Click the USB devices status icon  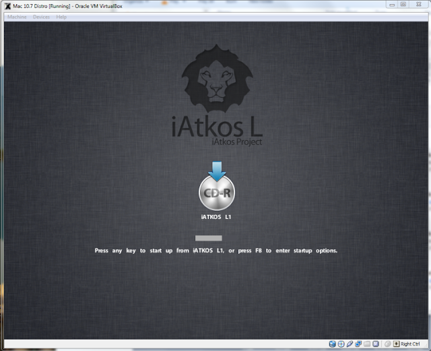[x=350, y=344]
